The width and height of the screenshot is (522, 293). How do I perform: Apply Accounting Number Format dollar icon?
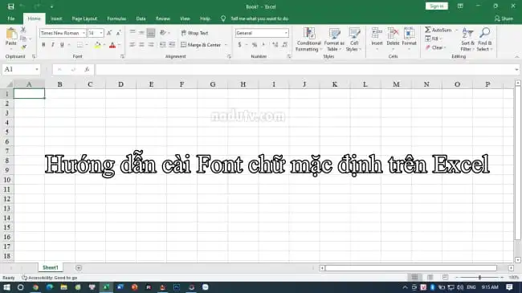[239, 45]
